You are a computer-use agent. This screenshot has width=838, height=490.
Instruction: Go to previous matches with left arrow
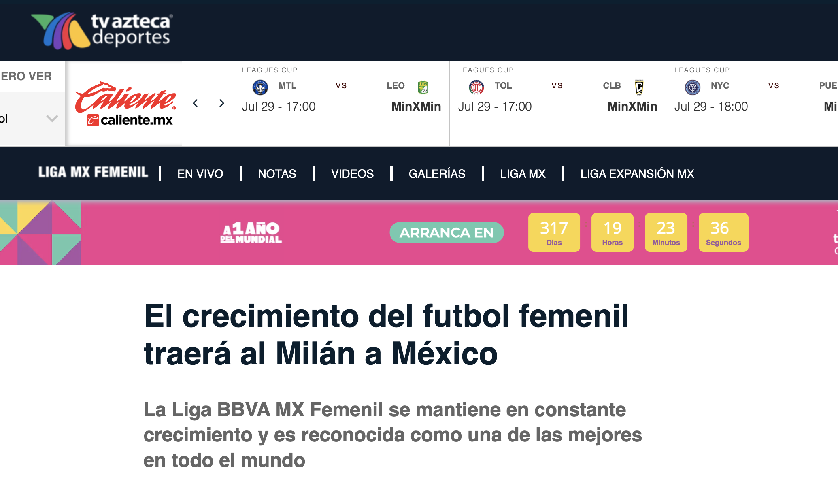click(x=196, y=103)
